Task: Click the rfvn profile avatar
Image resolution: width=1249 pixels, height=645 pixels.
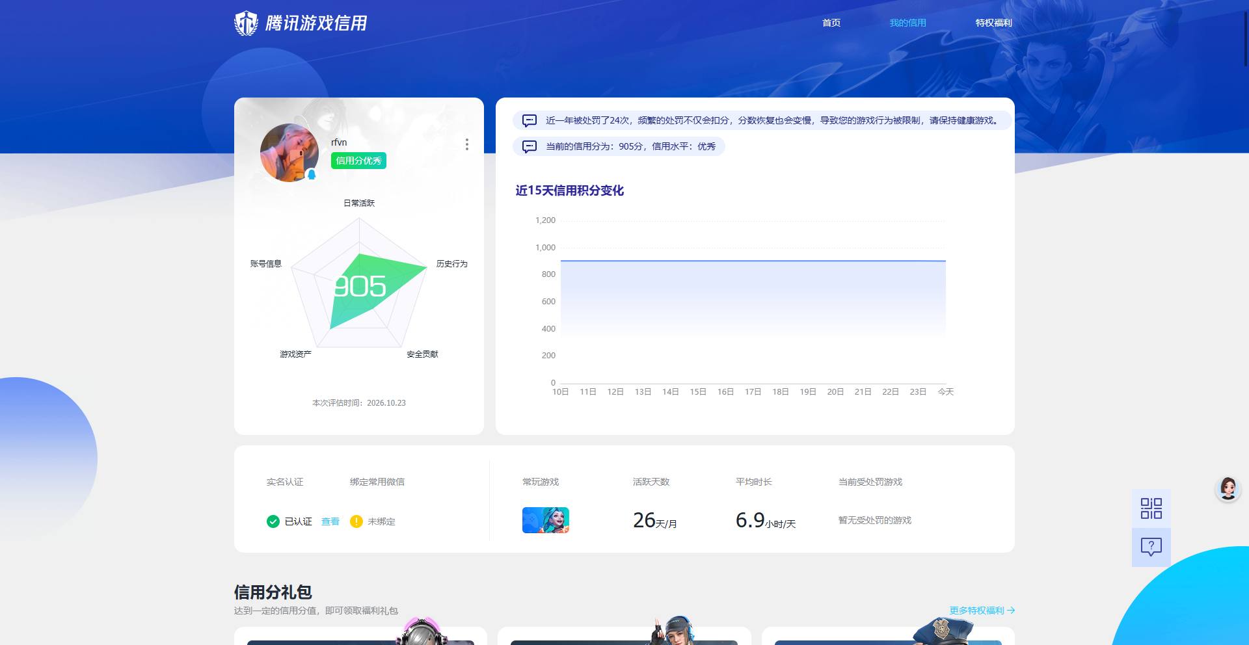Action: click(289, 153)
